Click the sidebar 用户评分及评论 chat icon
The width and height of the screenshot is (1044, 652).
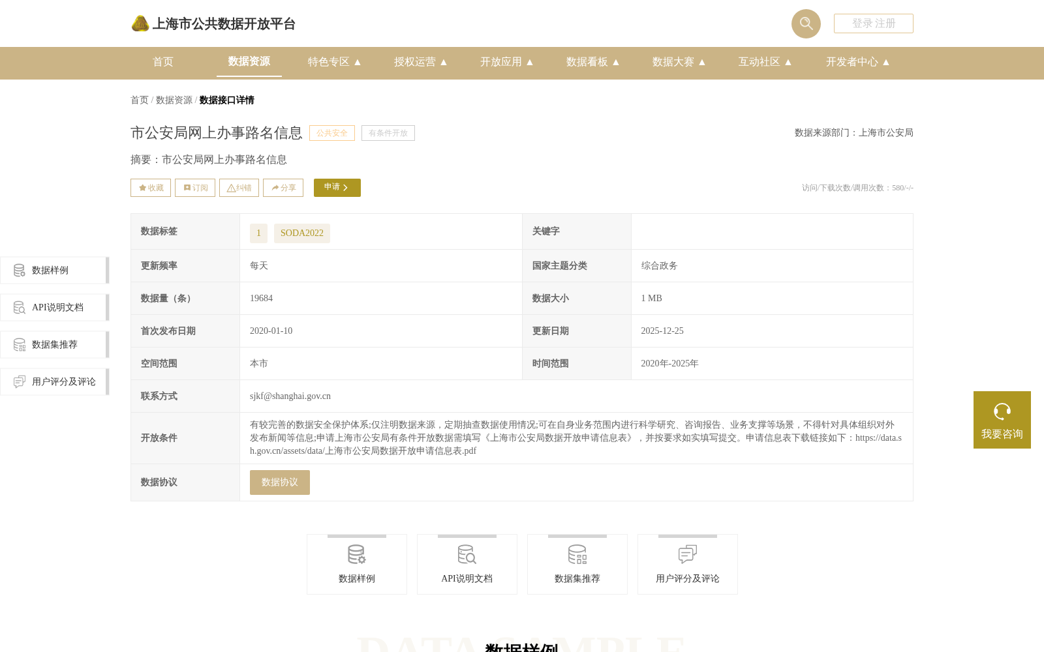point(20,381)
